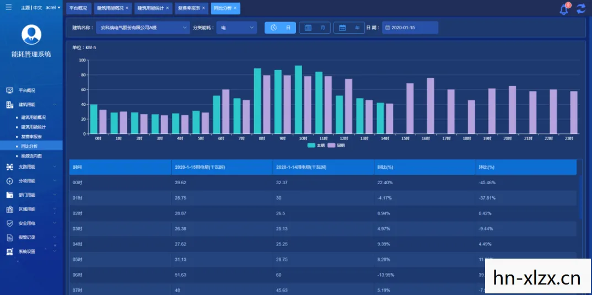Click the user avatar icon

tap(31, 34)
